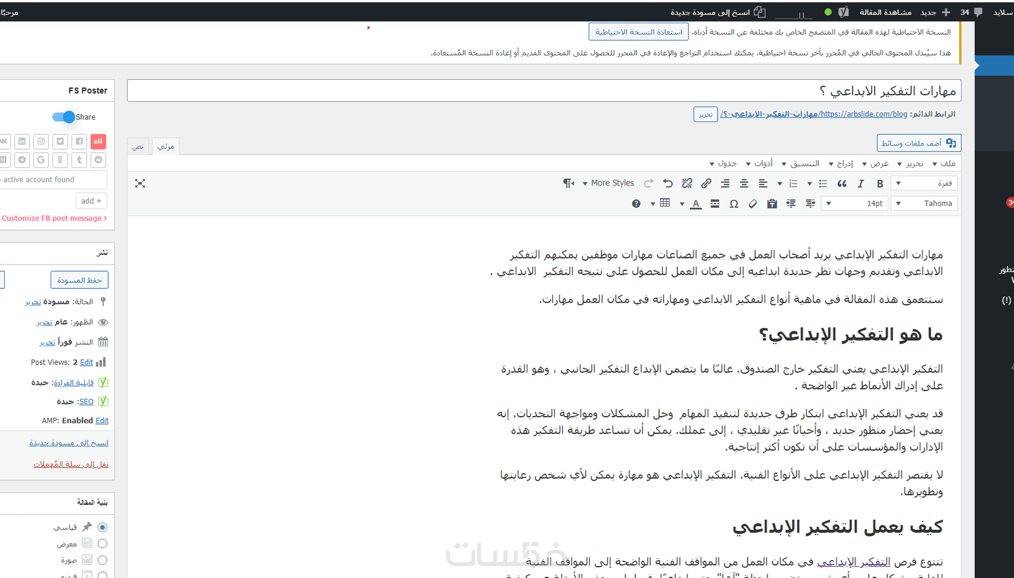This screenshot has width=1014, height=578.
Task: Open keyboard shortcuts help icon
Action: pyautogui.click(x=636, y=204)
